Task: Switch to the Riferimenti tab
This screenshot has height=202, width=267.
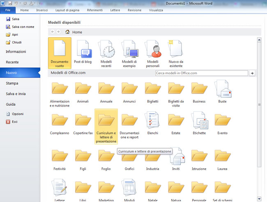Action: (94, 10)
